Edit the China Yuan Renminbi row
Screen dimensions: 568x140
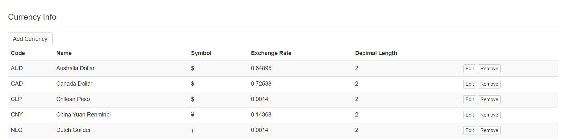click(469, 115)
